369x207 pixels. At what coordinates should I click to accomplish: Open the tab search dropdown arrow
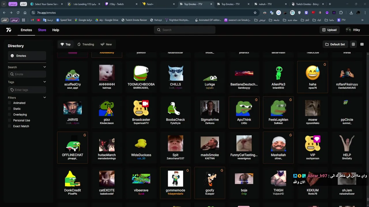[4, 4]
